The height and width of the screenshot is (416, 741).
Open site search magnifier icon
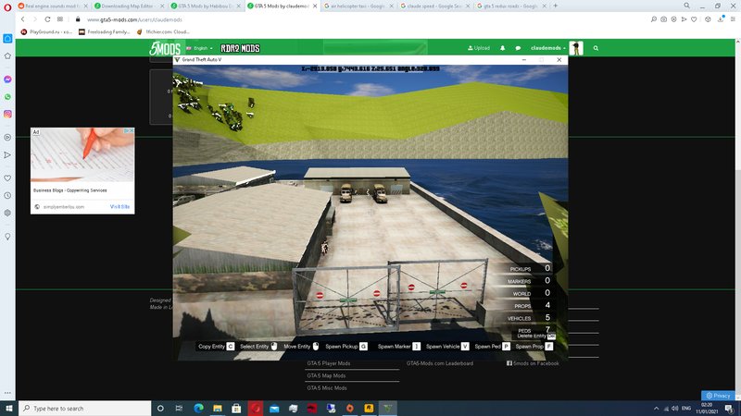[596, 48]
